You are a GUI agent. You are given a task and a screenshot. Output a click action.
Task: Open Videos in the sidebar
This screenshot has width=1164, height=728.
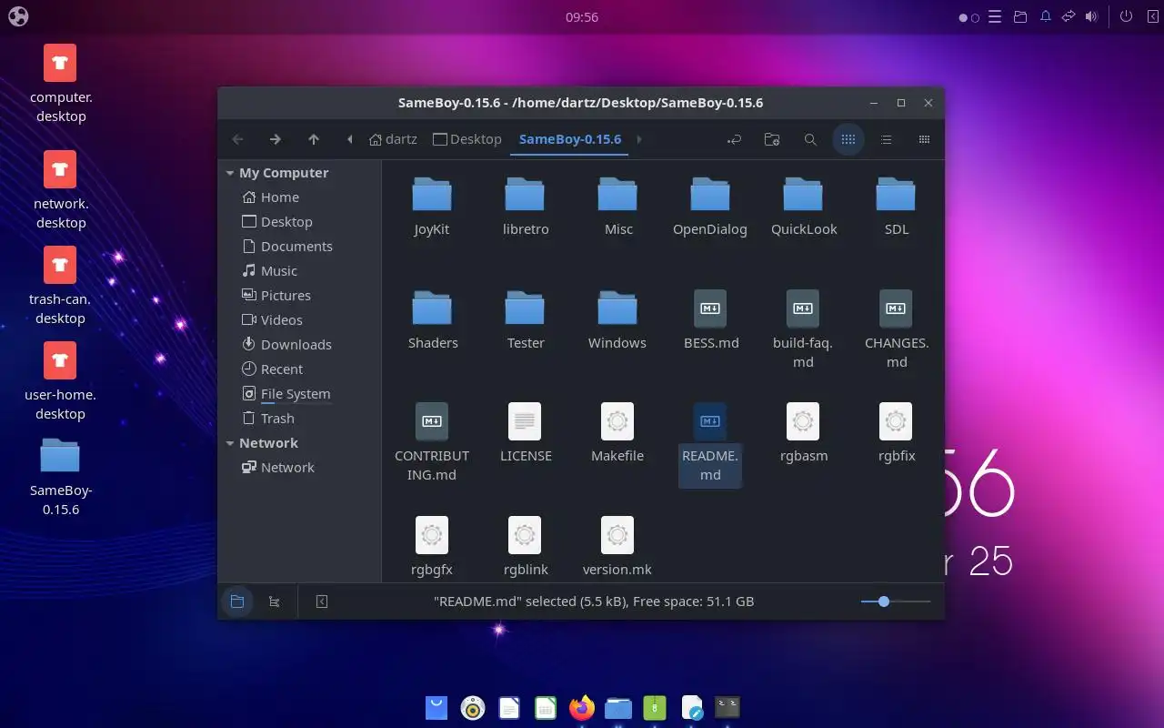click(x=272, y=320)
